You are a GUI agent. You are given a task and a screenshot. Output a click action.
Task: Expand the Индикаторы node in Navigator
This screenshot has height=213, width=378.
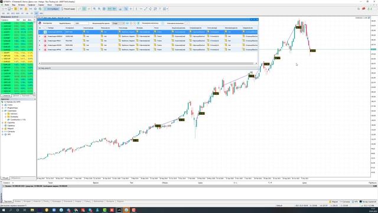tap(2, 108)
